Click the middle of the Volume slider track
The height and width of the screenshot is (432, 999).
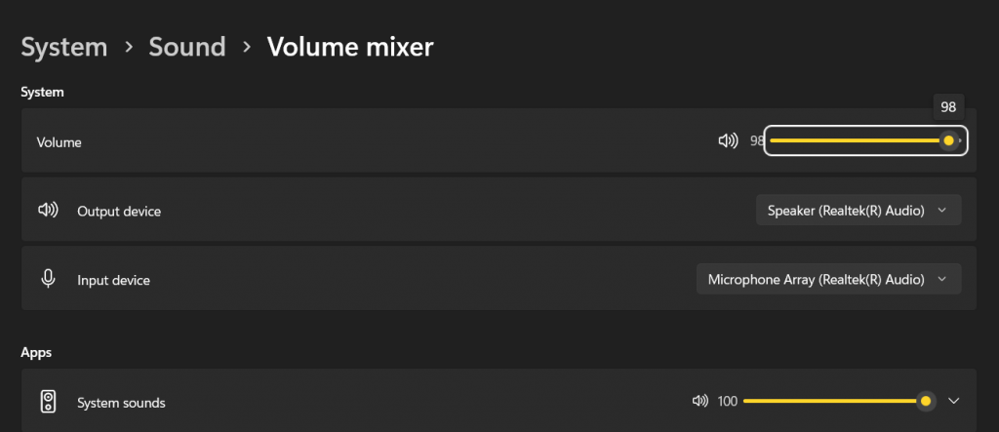(x=859, y=141)
